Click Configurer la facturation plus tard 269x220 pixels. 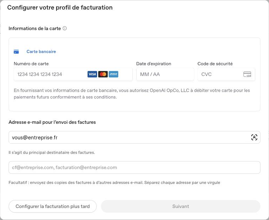pyautogui.click(x=53, y=206)
